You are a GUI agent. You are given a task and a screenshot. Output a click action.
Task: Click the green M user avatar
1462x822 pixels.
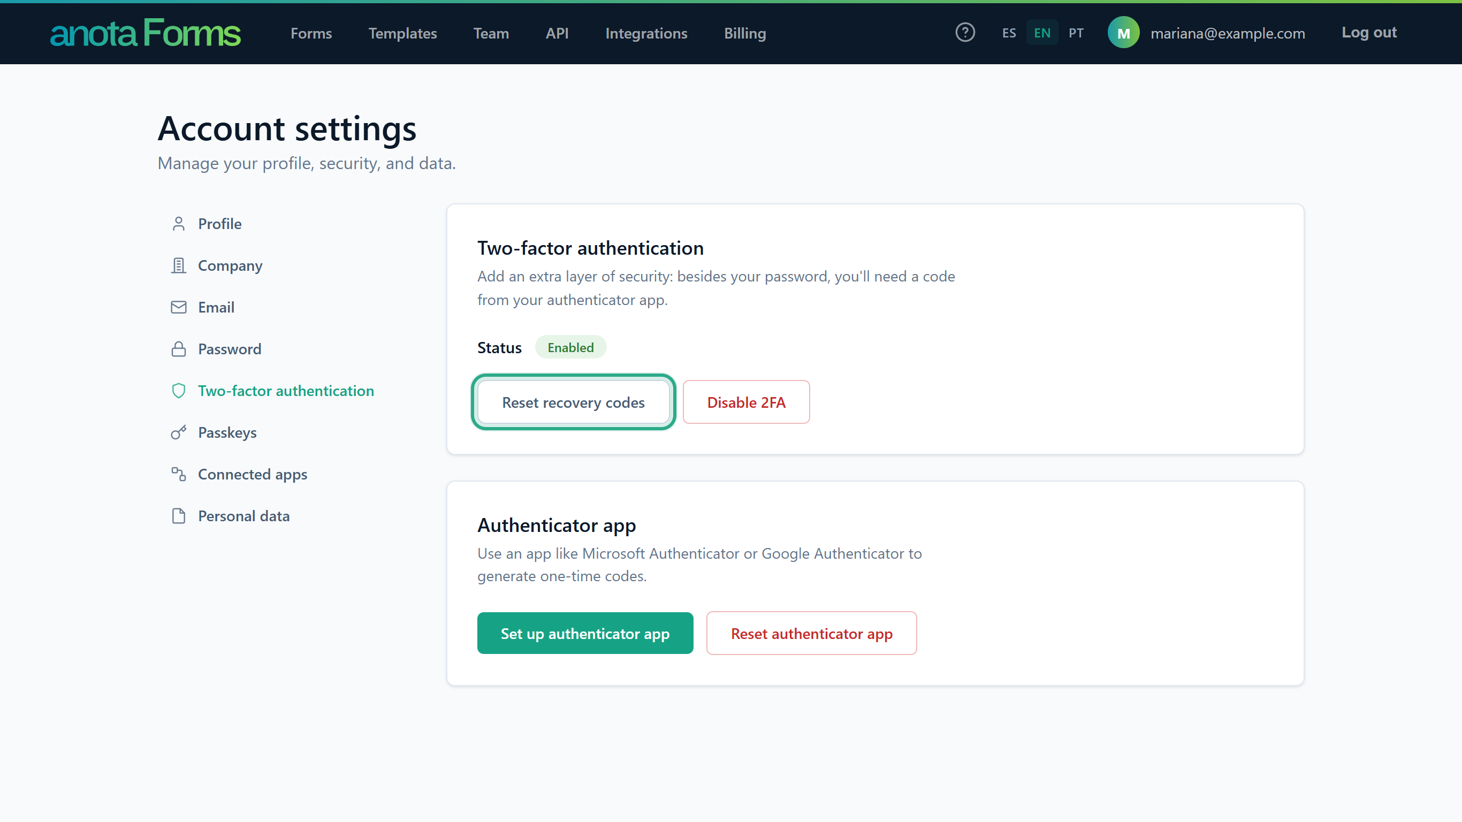1123,33
